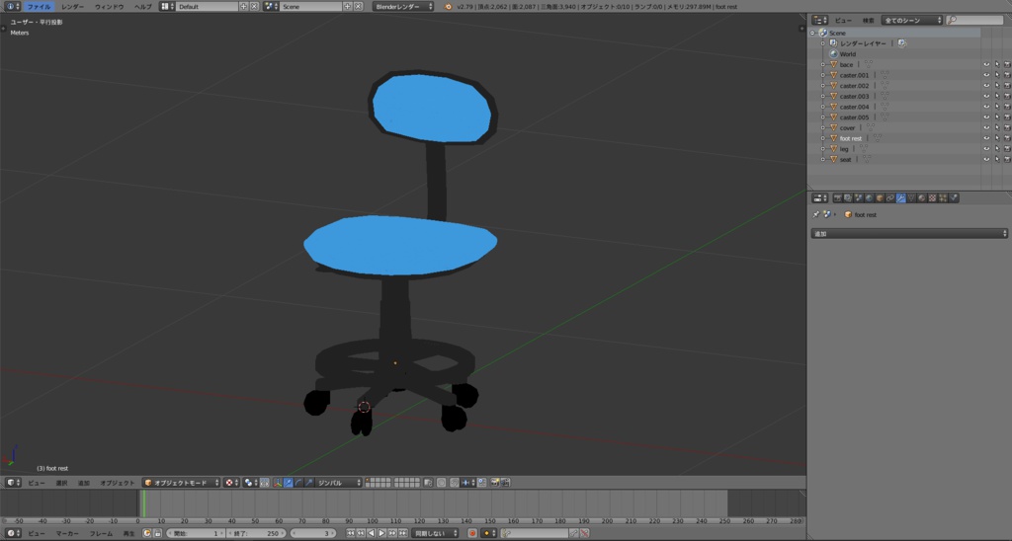Click the timeline start frame field
Screen dimensions: 1012x541
tap(196, 533)
